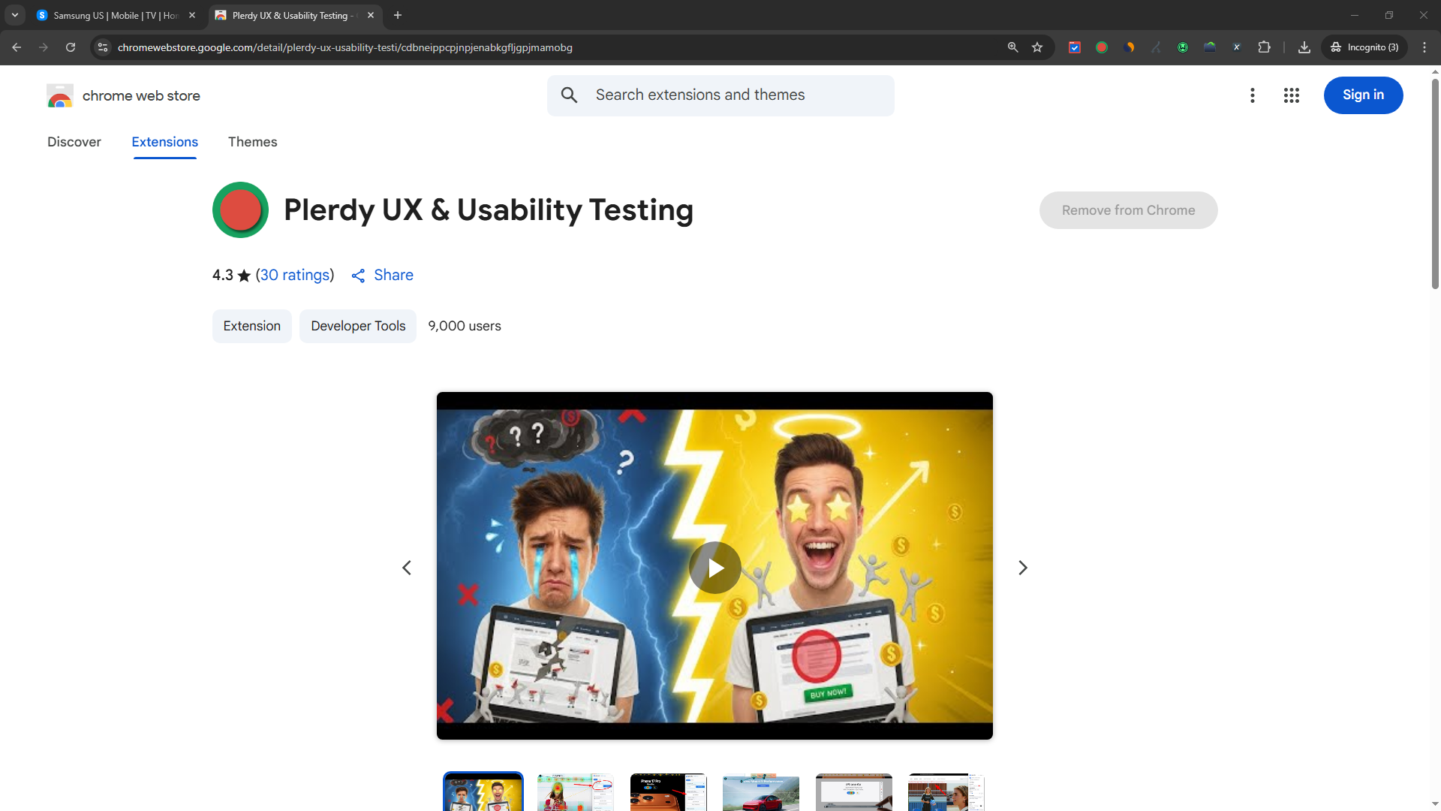Open the 30 ratings link
The width and height of the screenshot is (1441, 811).
point(295,275)
